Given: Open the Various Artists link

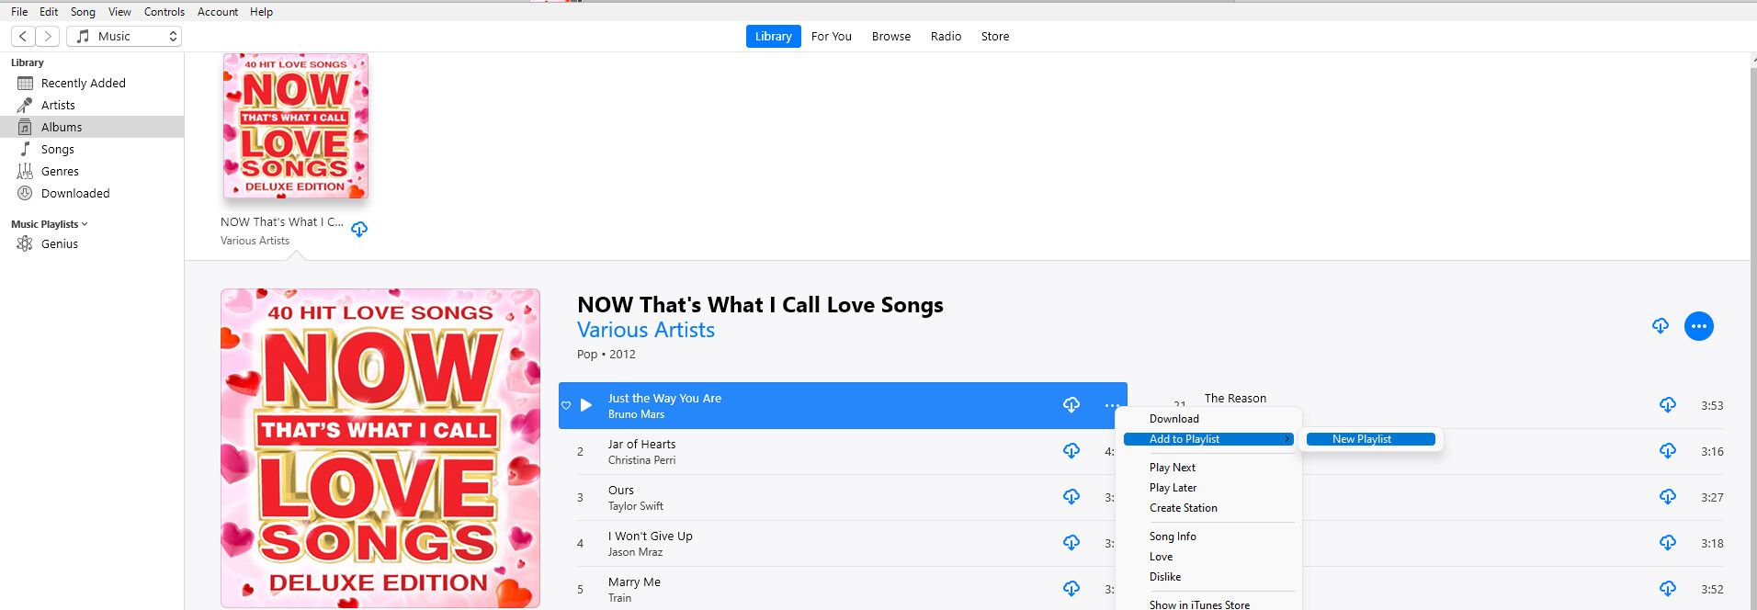Looking at the screenshot, I should tap(646, 330).
